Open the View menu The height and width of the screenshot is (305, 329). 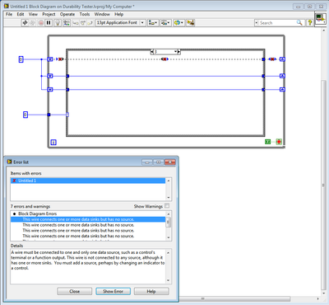tap(33, 14)
